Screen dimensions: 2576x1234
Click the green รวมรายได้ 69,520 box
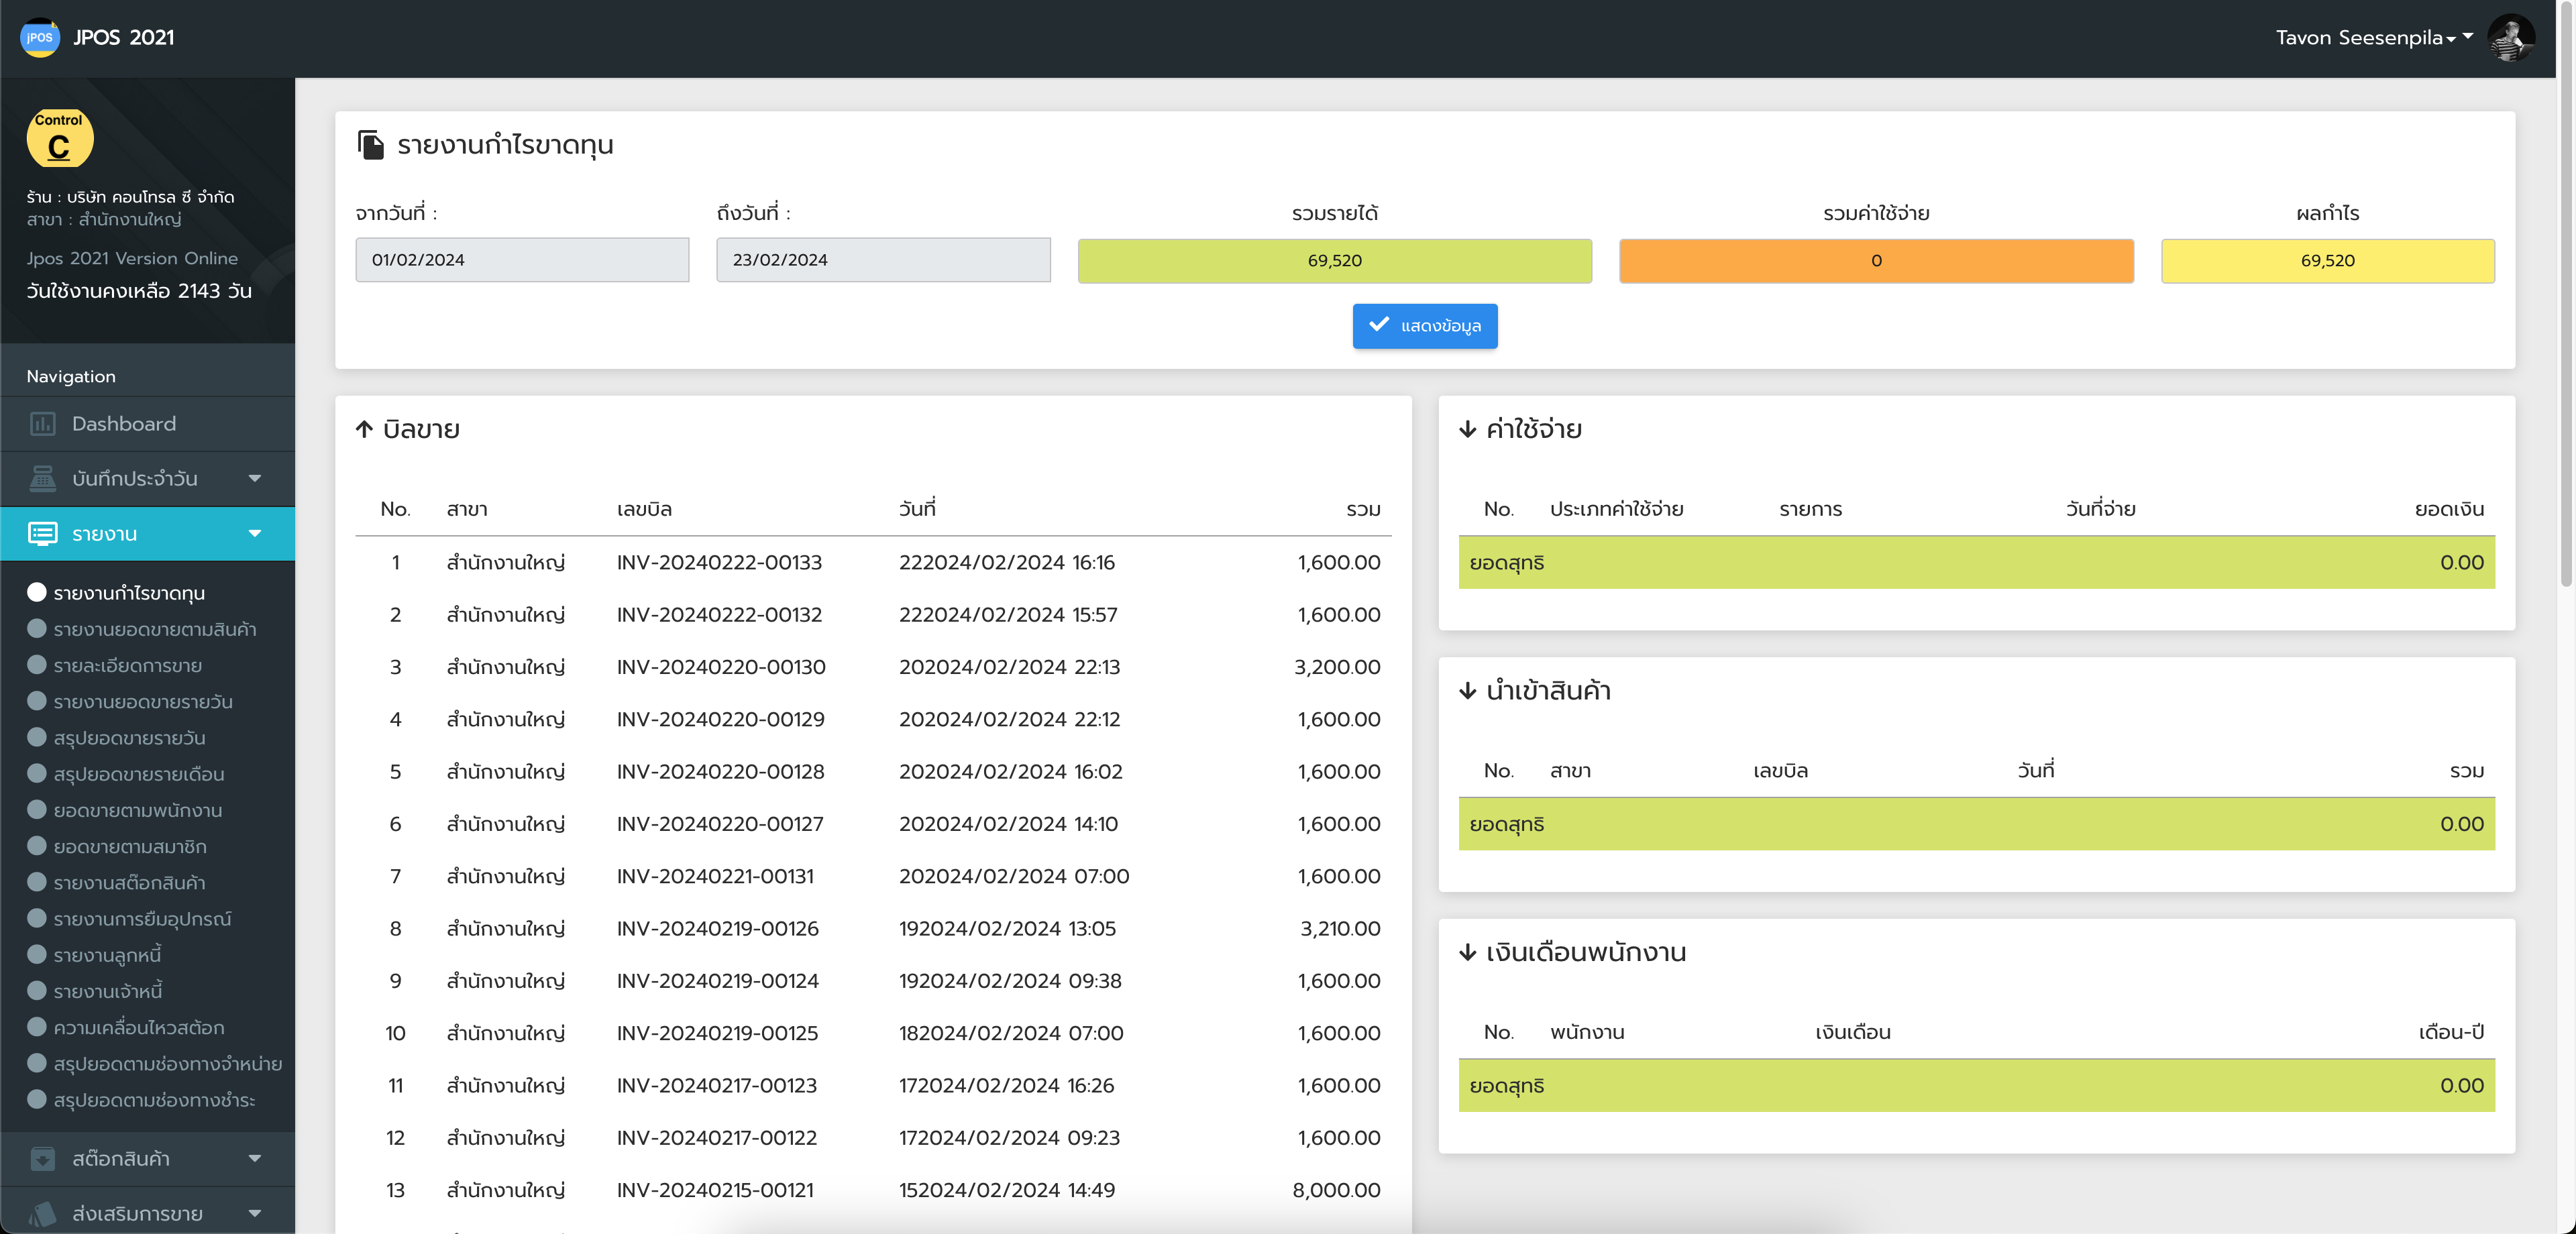click(1335, 260)
